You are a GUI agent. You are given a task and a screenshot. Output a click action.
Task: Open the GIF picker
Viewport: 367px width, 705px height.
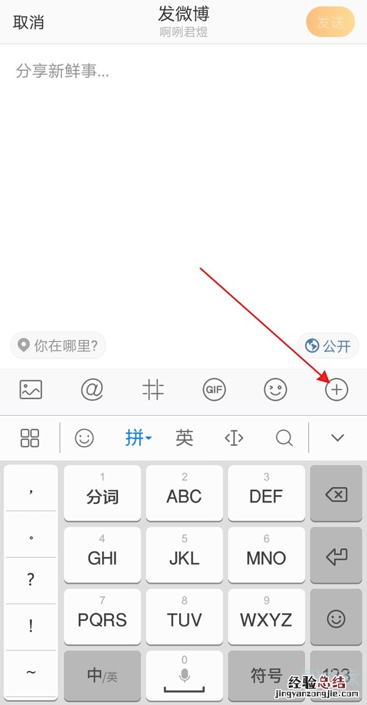coord(214,389)
